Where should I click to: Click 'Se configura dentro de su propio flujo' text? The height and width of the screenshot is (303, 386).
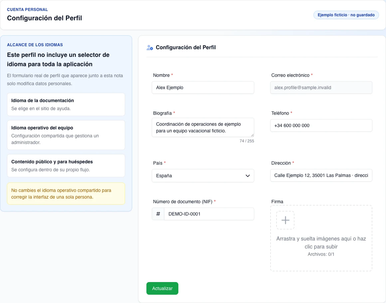tap(51, 170)
